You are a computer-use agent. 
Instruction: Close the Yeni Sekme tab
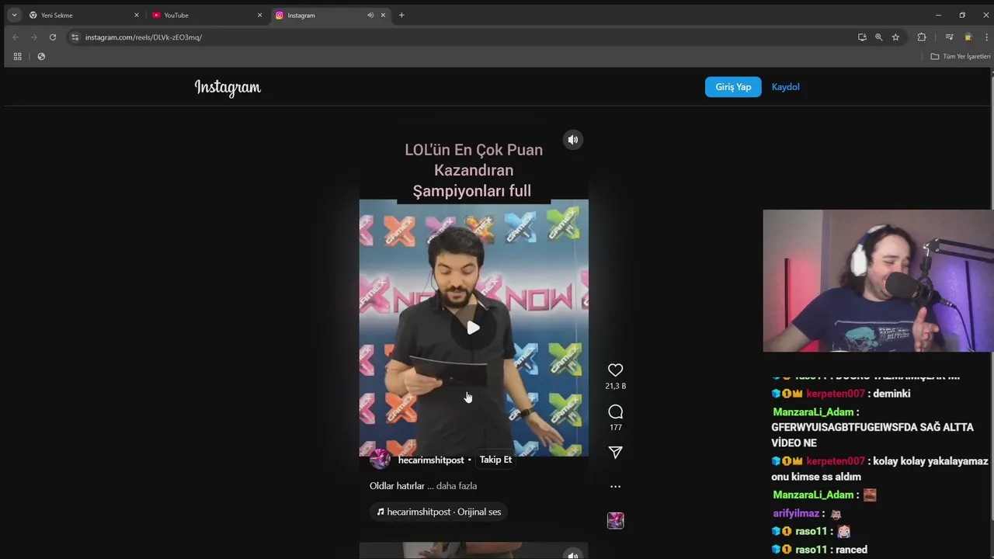click(137, 15)
